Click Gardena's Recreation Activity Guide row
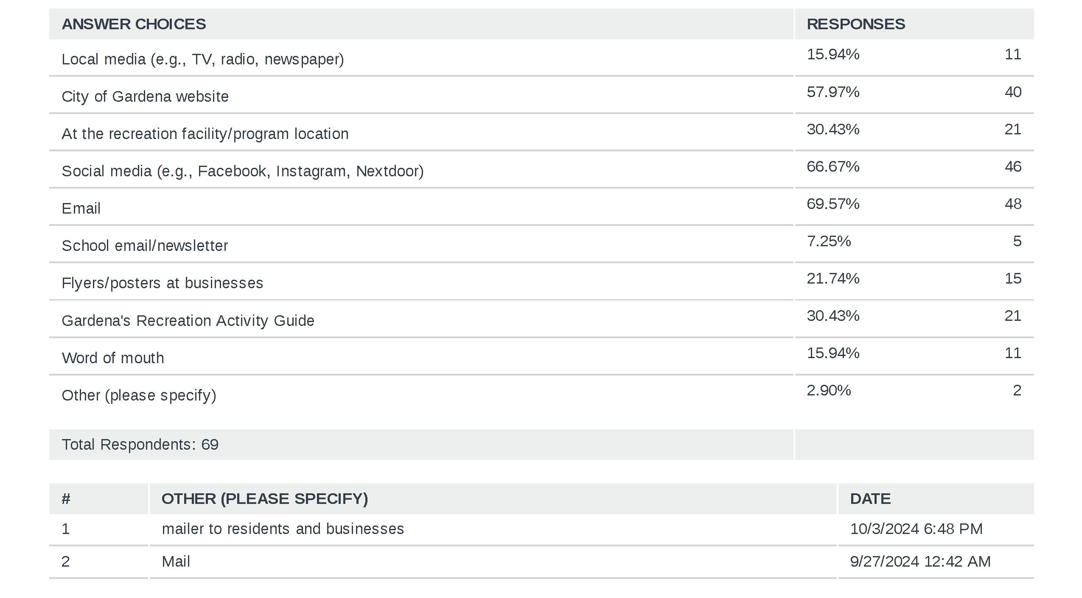1082x598 pixels. click(188, 321)
